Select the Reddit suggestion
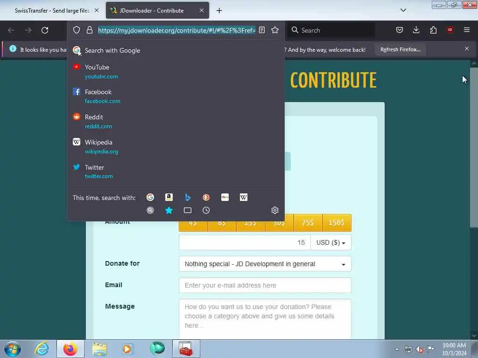The image size is (478, 358). click(x=176, y=122)
